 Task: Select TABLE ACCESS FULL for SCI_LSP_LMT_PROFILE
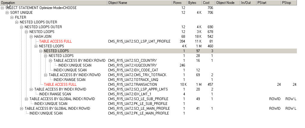(x=55, y=41)
